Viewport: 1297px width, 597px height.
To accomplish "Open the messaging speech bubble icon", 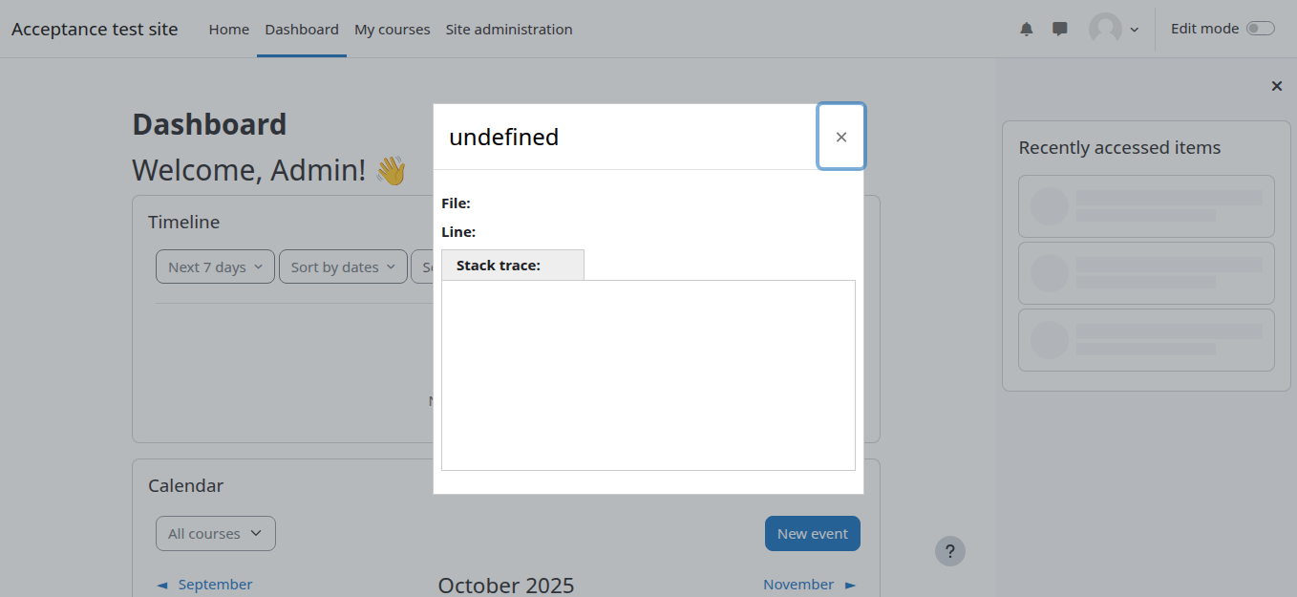I will coord(1059,29).
